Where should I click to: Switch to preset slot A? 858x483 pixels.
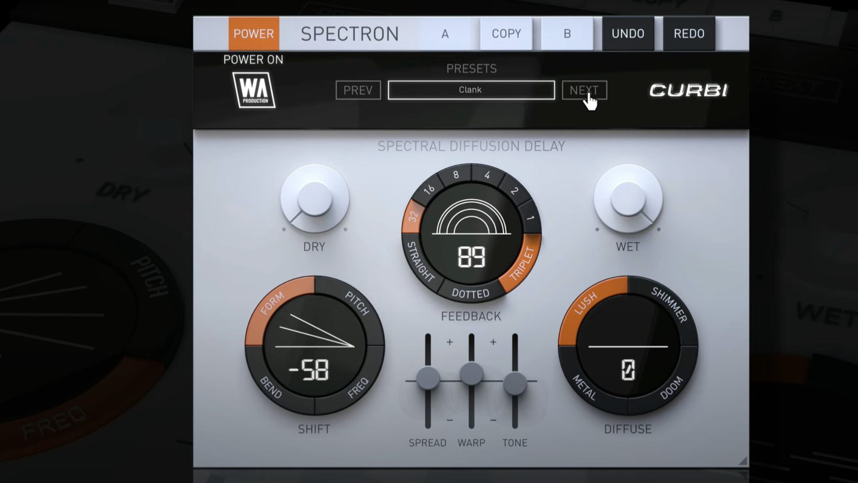(445, 34)
